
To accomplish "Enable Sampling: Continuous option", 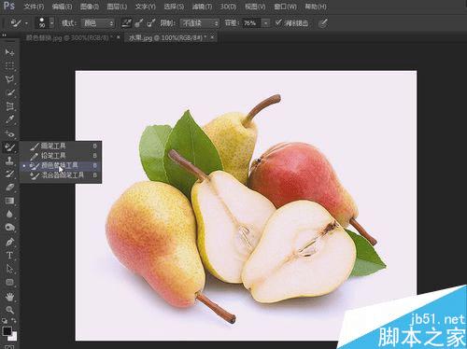I will point(126,23).
